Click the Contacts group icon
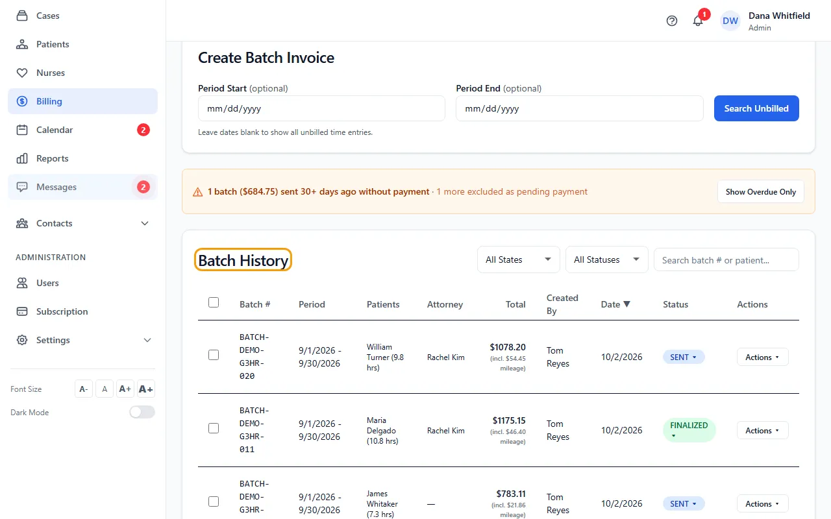This screenshot has height=519, width=831. (22, 223)
